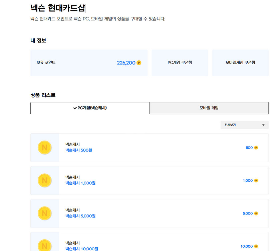Click the 넥슨 현대카드샵 page title
This screenshot has width=279, height=251.
pos(58,8)
